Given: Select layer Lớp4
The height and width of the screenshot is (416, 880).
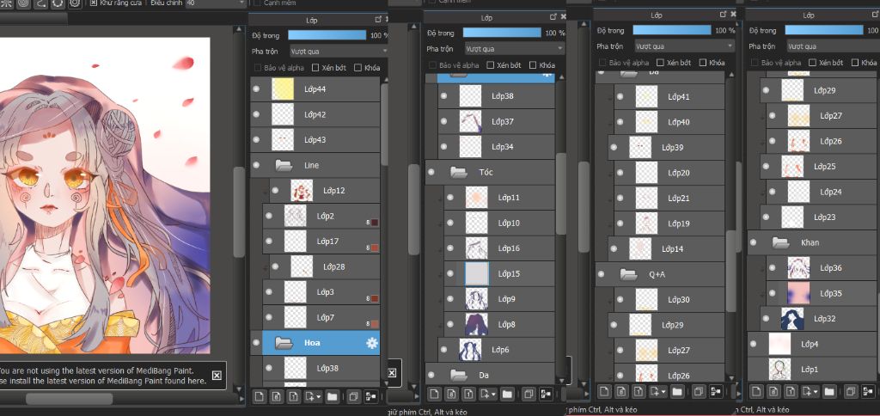Looking at the screenshot, I should pos(814,344).
